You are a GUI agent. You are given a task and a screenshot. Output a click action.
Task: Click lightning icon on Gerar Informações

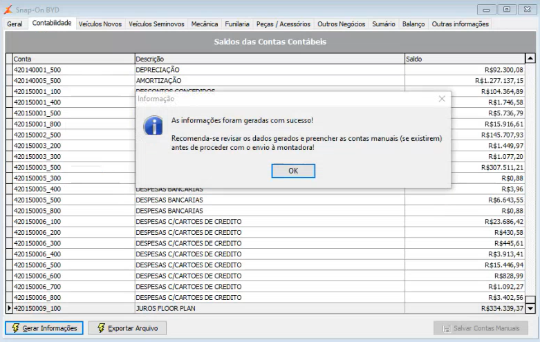pyautogui.click(x=15, y=328)
